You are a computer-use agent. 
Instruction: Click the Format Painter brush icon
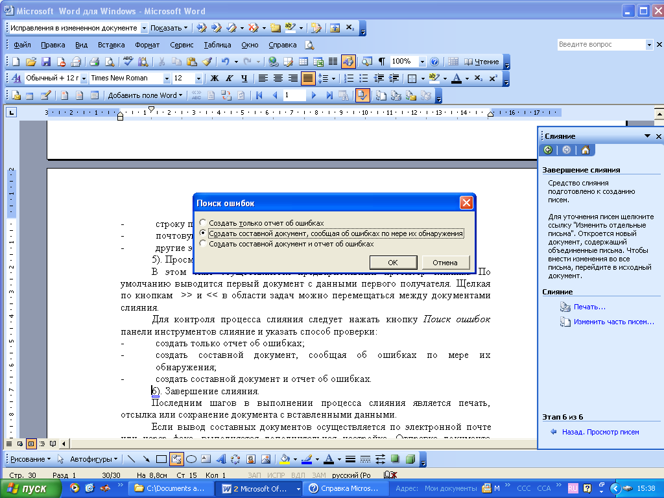pyautogui.click(x=207, y=62)
